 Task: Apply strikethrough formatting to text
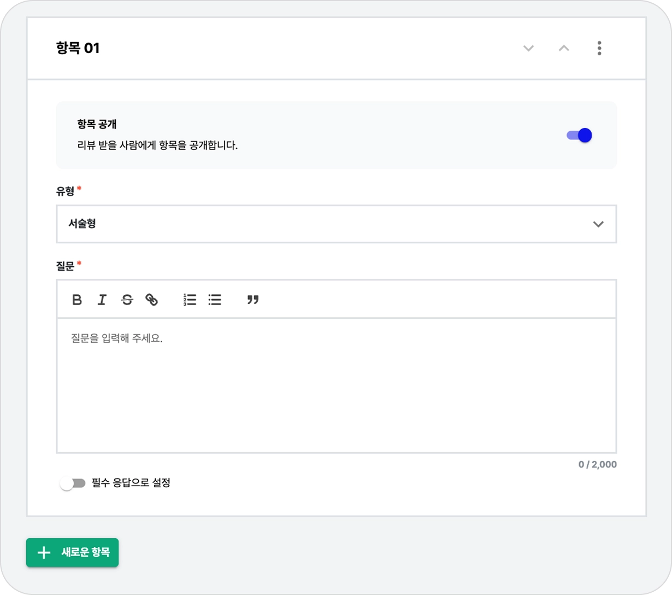pos(127,300)
